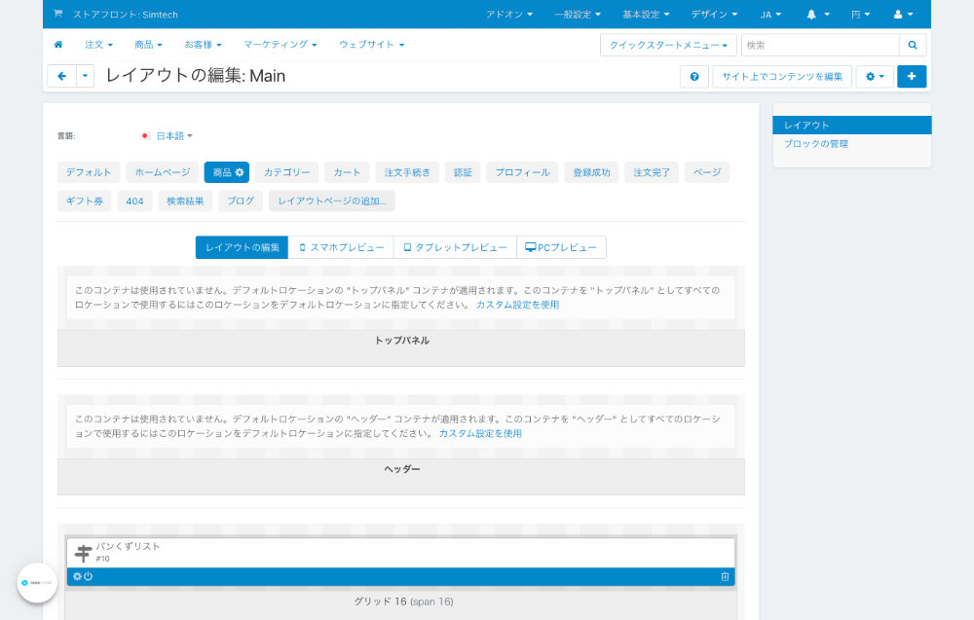This screenshot has width=974, height=620.
Task: Open the 円 currency dropdown
Action: [x=860, y=15]
